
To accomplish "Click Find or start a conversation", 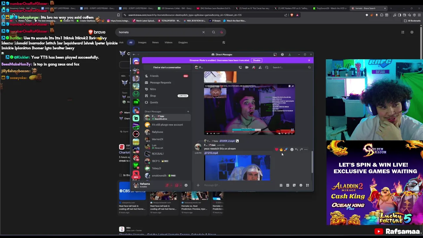I will (167, 67).
